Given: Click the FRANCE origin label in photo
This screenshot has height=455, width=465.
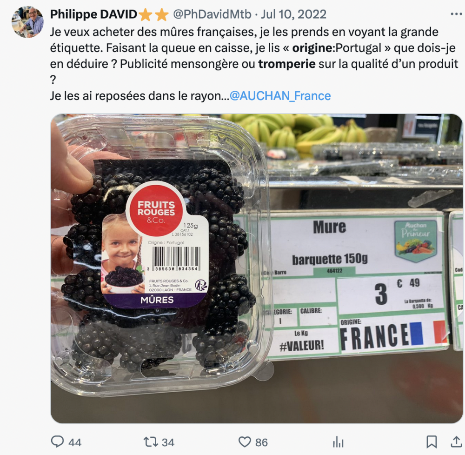Looking at the screenshot, I should pos(374,337).
